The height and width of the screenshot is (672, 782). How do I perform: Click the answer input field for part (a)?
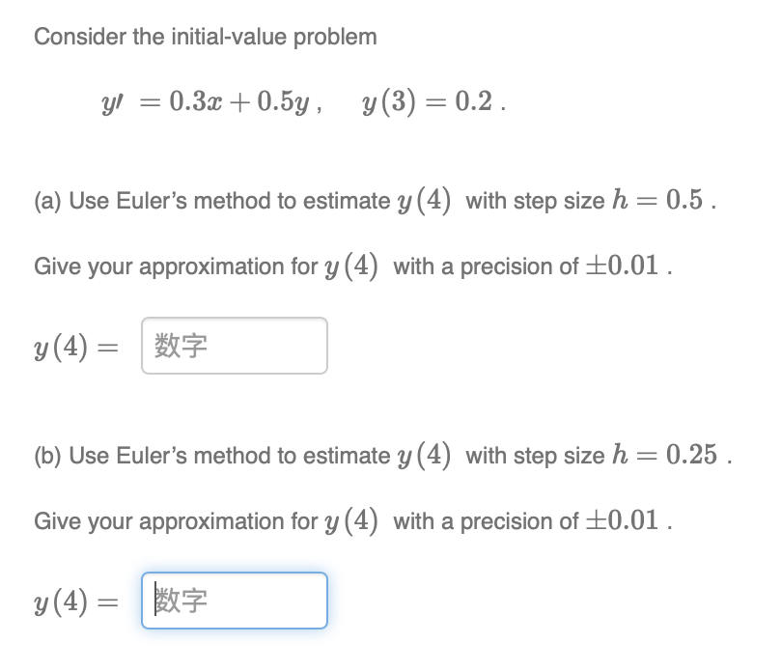[234, 345]
